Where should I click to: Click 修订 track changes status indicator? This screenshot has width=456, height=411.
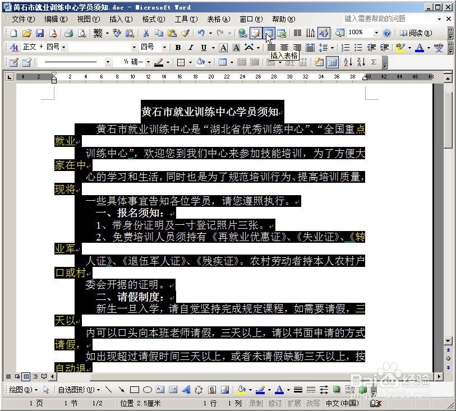[x=275, y=403]
